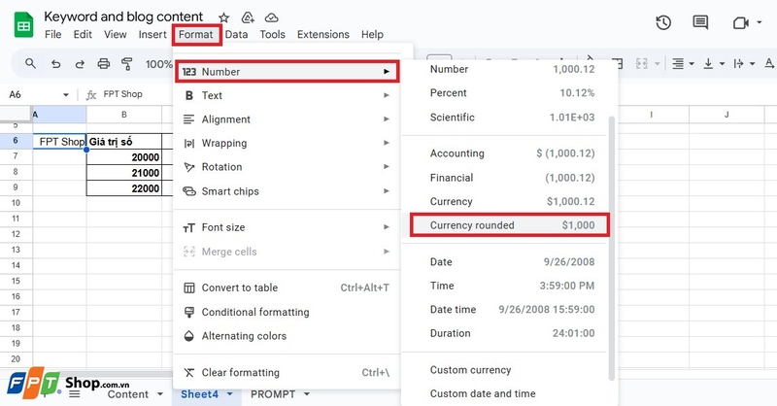Star the Keyword and blog content document
The image size is (777, 406).
[224, 17]
